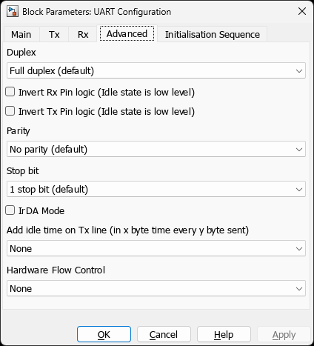Click the OK button
The image size is (314, 346).
click(x=104, y=334)
